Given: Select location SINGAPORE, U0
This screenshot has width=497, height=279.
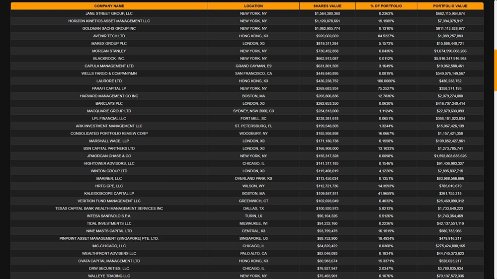Looking at the screenshot, I should (253, 238).
